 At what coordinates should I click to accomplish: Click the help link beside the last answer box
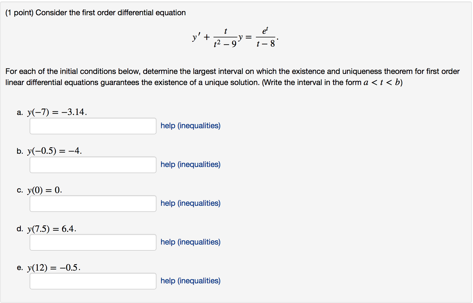190,281
